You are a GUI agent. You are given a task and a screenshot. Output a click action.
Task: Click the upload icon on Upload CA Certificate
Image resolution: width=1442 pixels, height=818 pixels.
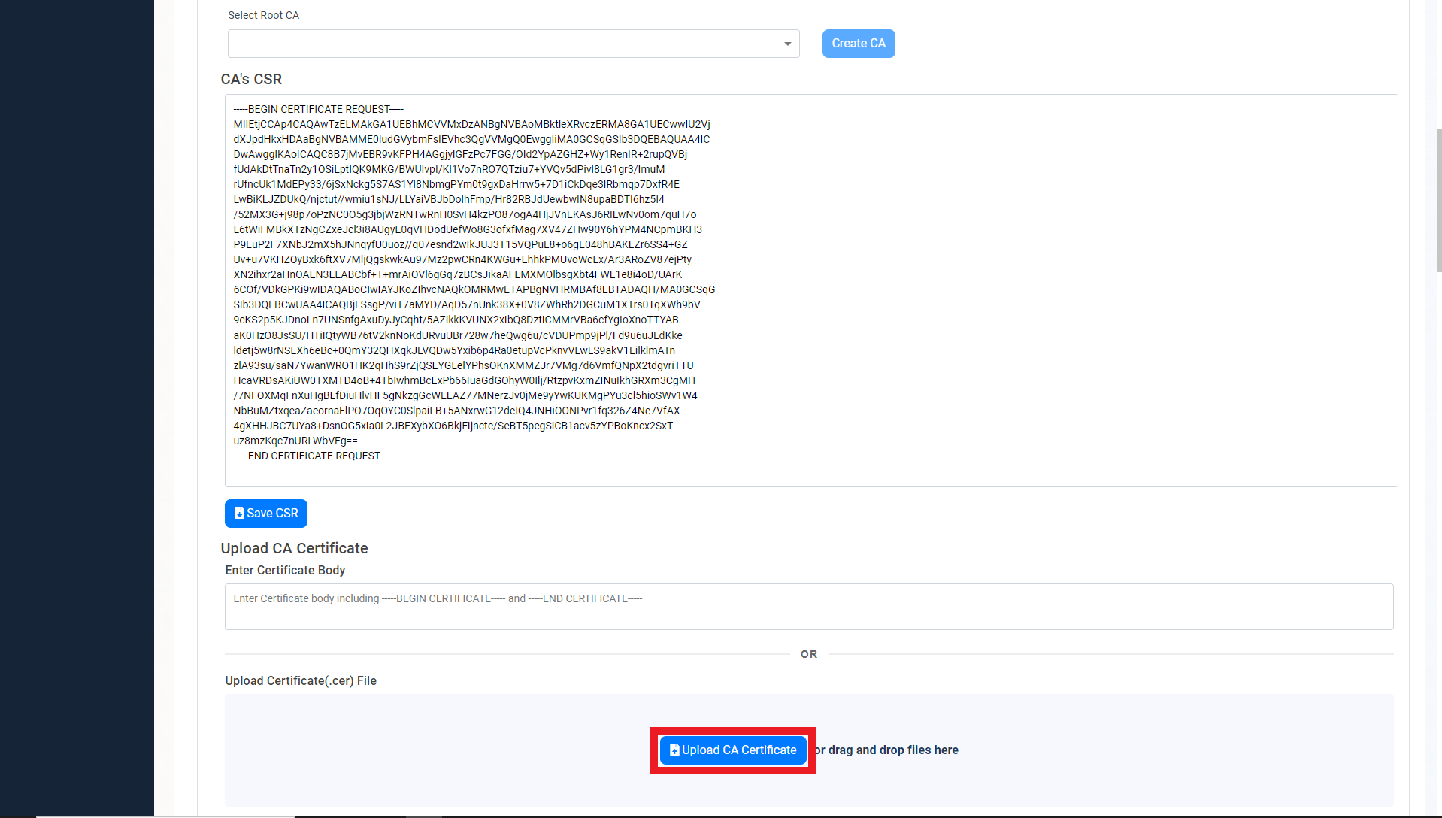tap(674, 750)
